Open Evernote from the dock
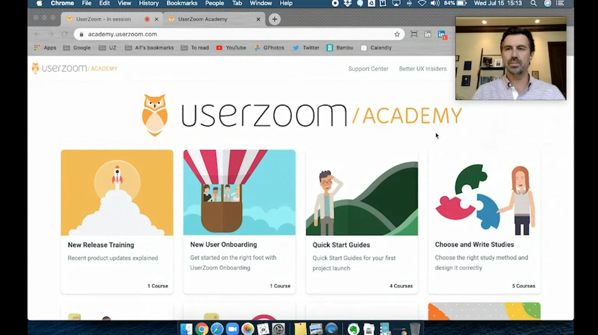 (x=353, y=329)
